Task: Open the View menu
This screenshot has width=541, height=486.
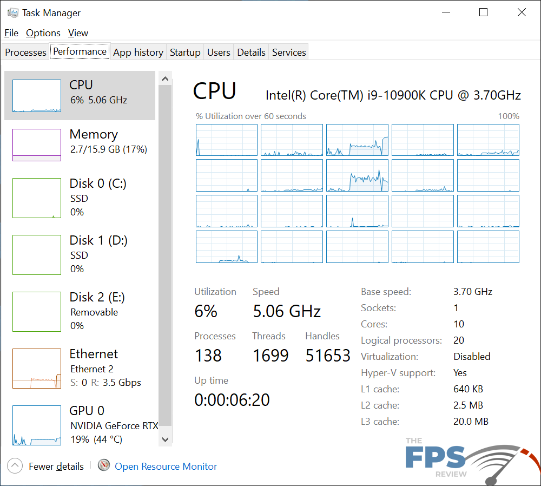Action: coord(78,33)
